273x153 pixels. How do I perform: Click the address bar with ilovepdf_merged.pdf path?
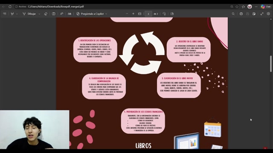[x=56, y=7]
